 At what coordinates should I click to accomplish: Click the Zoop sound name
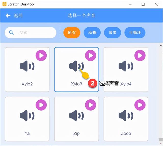tap(126, 134)
